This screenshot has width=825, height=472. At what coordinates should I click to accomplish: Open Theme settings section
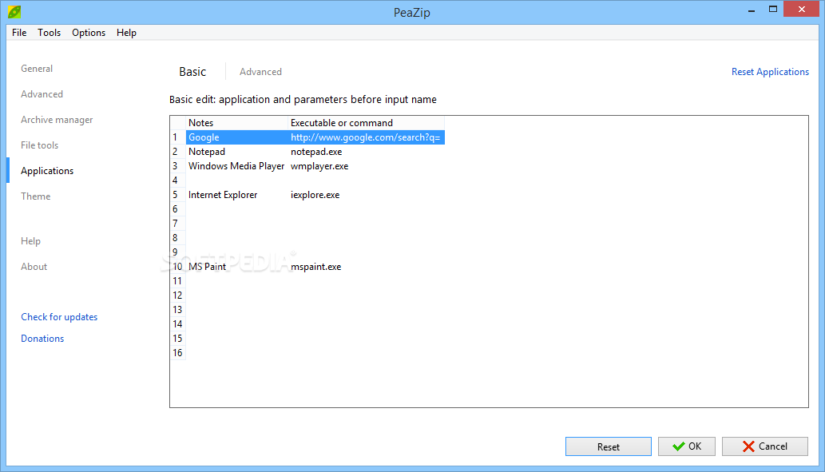[x=35, y=196]
